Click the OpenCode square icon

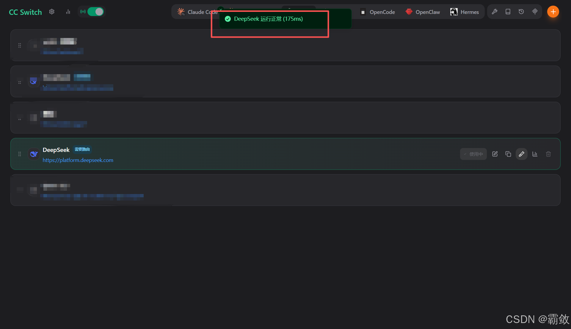coord(363,12)
